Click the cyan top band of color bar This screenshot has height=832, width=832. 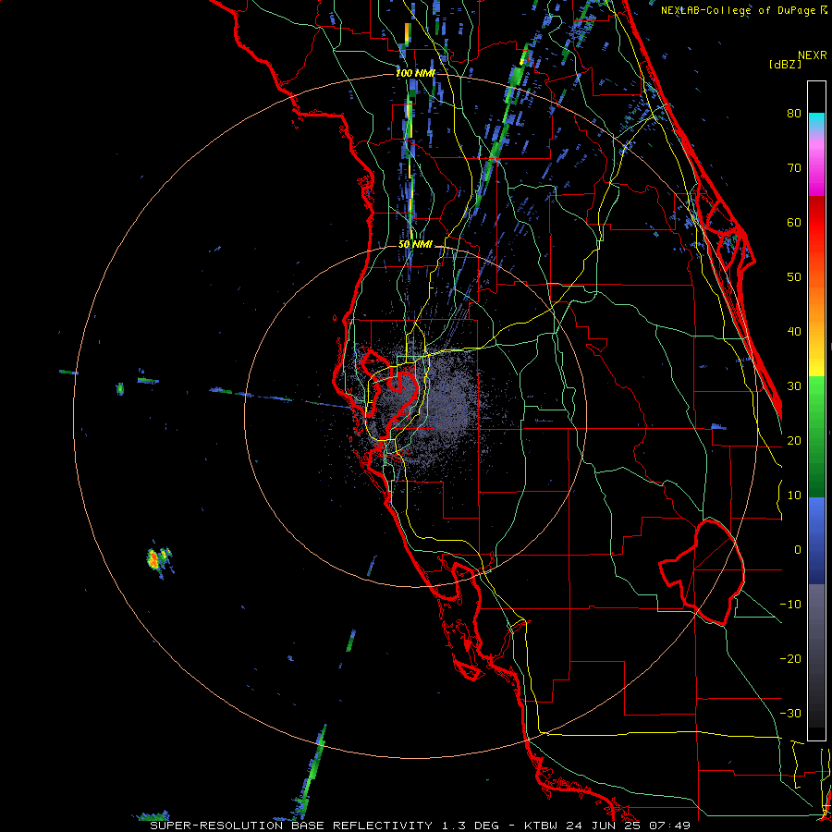[816, 121]
